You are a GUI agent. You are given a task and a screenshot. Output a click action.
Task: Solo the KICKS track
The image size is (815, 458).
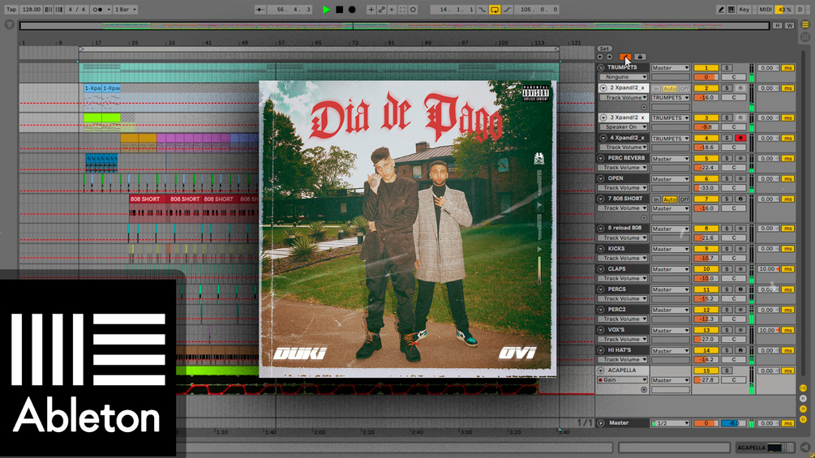click(x=727, y=249)
